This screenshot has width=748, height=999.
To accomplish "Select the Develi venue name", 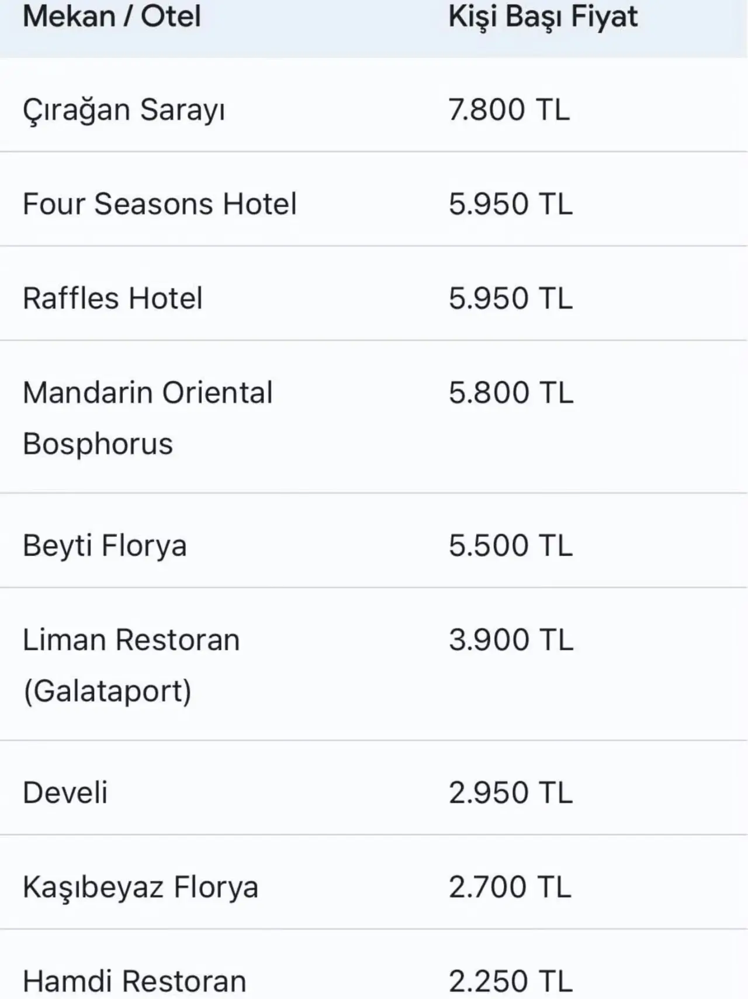I will click(65, 793).
